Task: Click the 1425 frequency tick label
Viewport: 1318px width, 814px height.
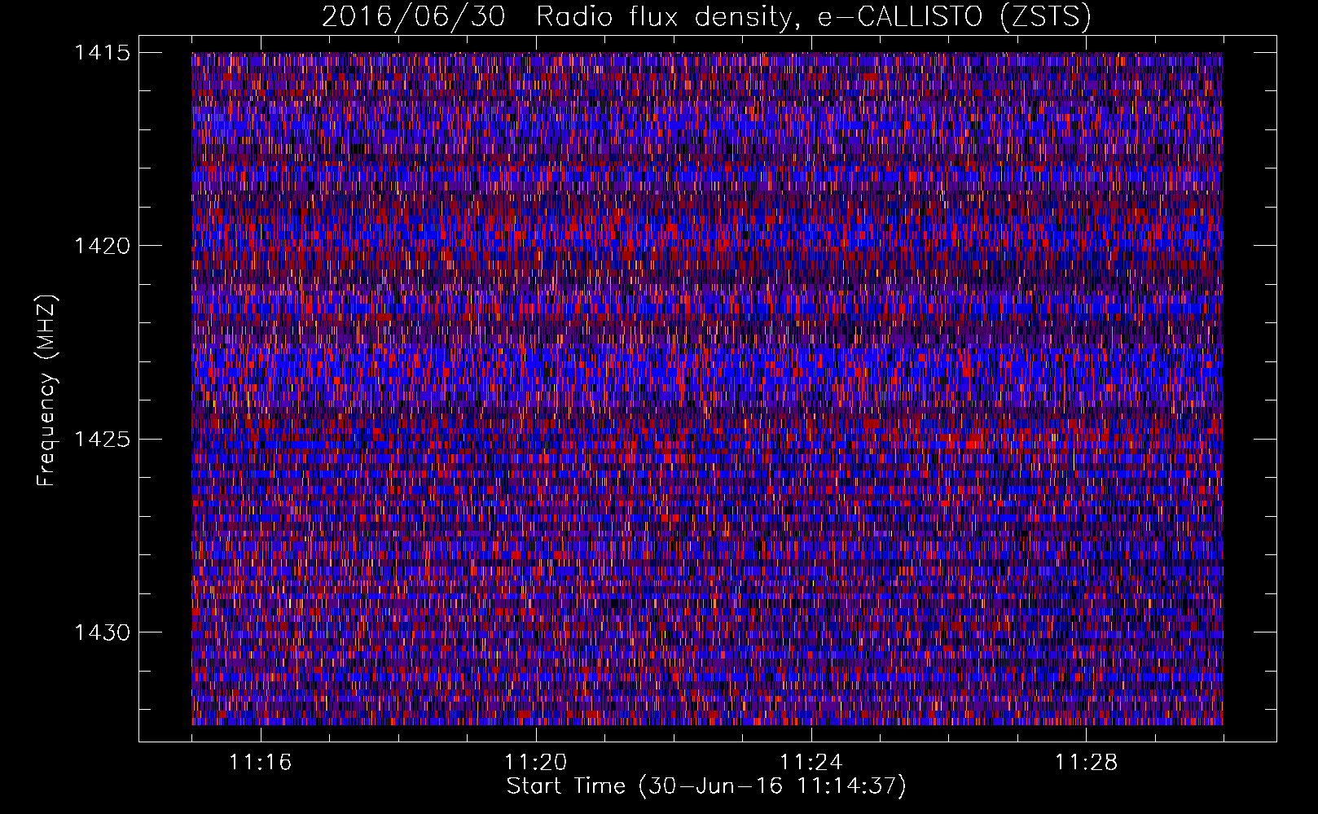Action: coord(102,440)
